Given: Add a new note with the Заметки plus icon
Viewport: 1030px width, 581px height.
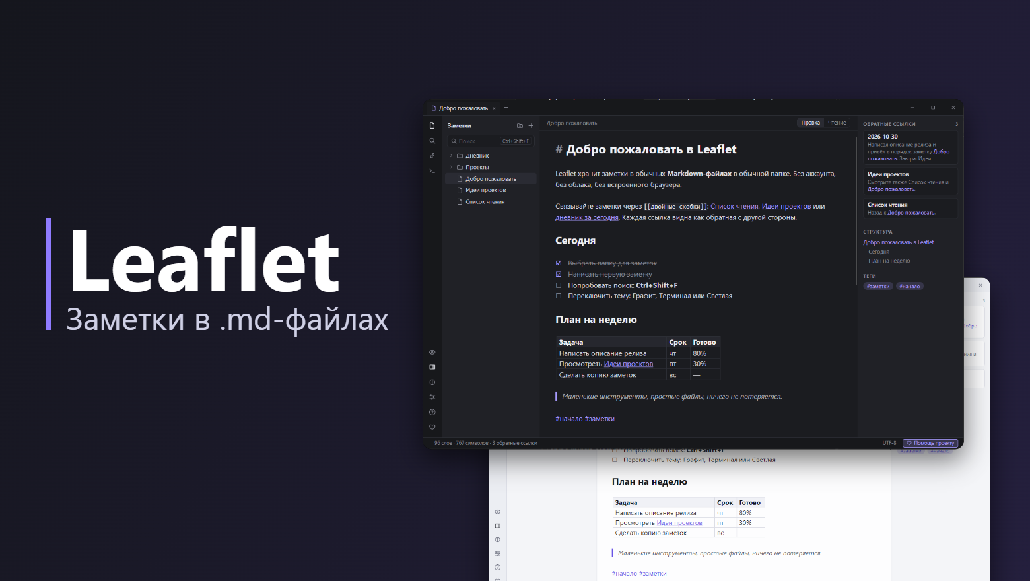Looking at the screenshot, I should 531,125.
